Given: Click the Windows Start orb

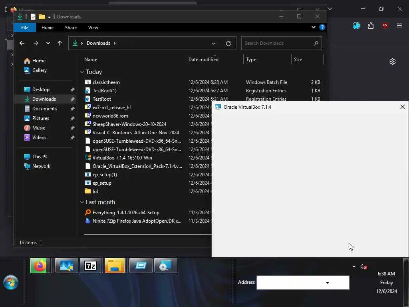Looking at the screenshot, I should click(11, 282).
